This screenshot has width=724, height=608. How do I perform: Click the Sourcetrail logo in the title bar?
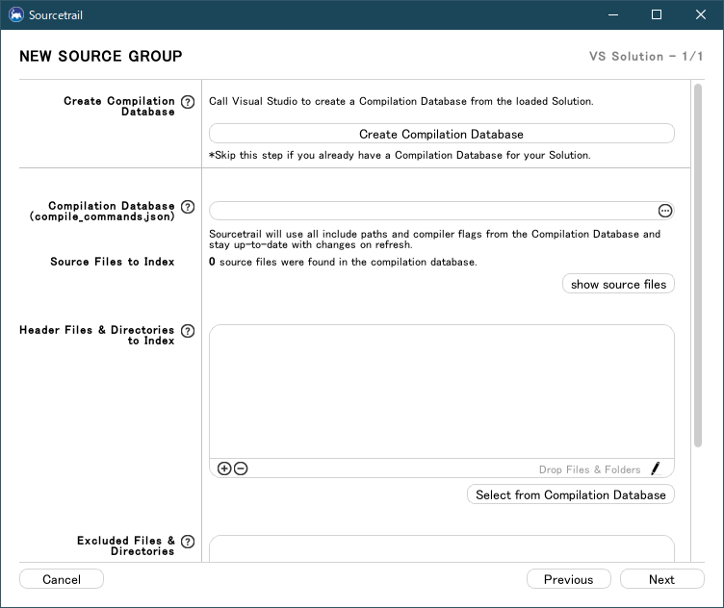(15, 14)
